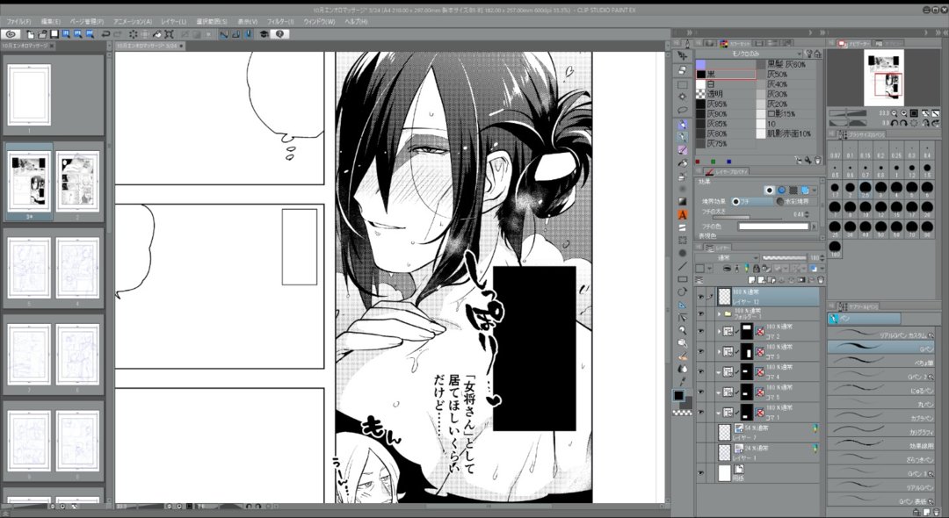The height and width of the screenshot is (518, 949).
Task: Select the Lasso selection tool
Action: pyautogui.click(x=682, y=110)
